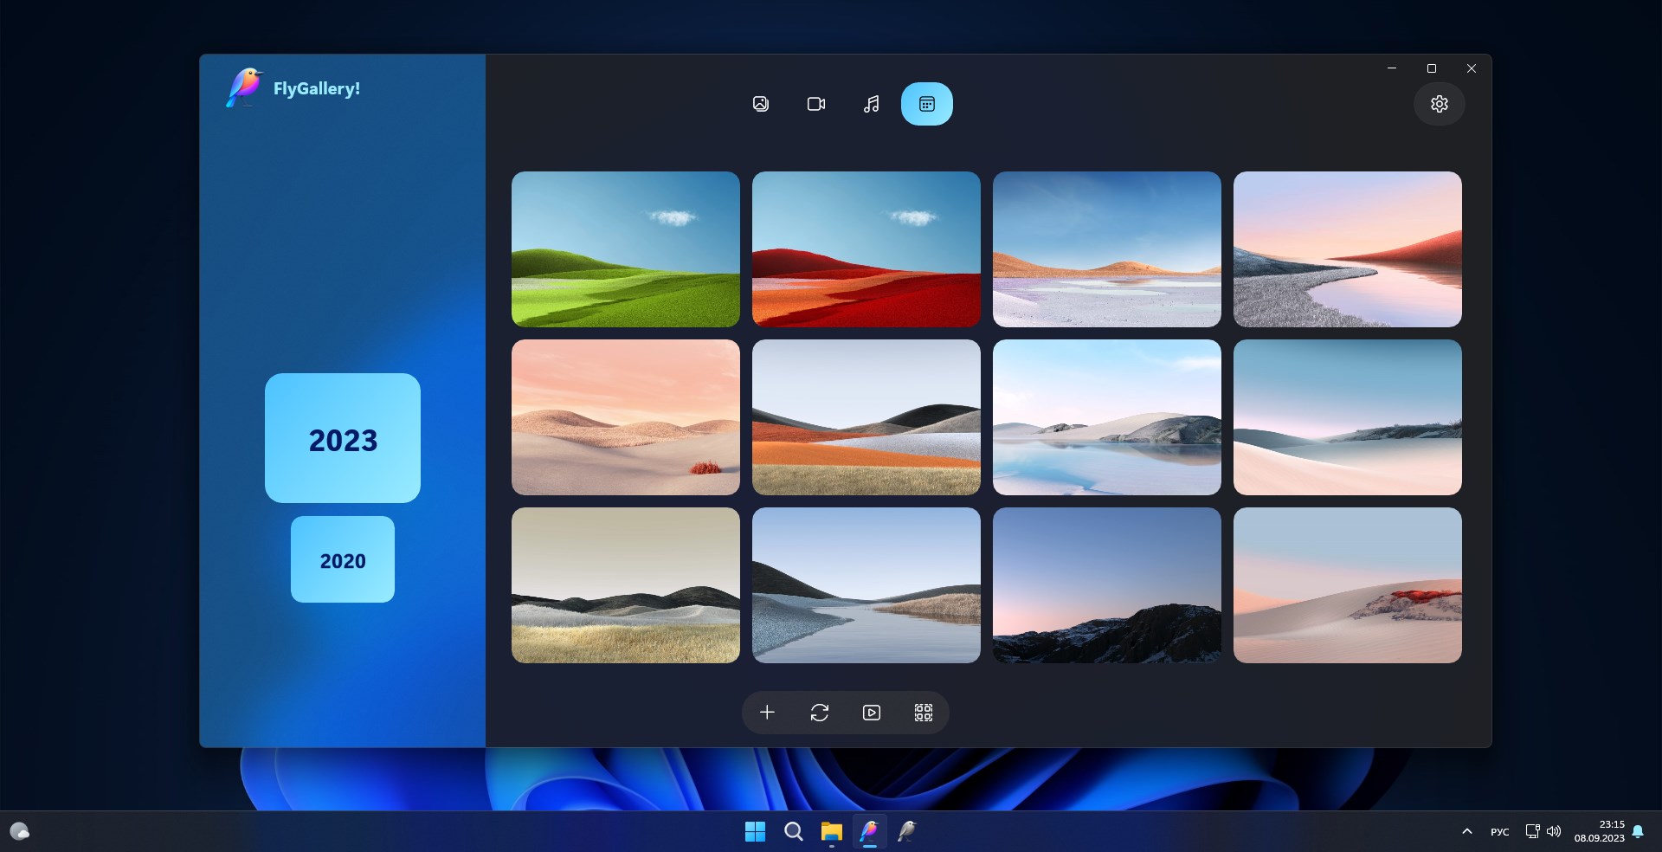Open the red hills wallpaper thumbnail
The height and width of the screenshot is (852, 1662).
pyautogui.click(x=866, y=249)
